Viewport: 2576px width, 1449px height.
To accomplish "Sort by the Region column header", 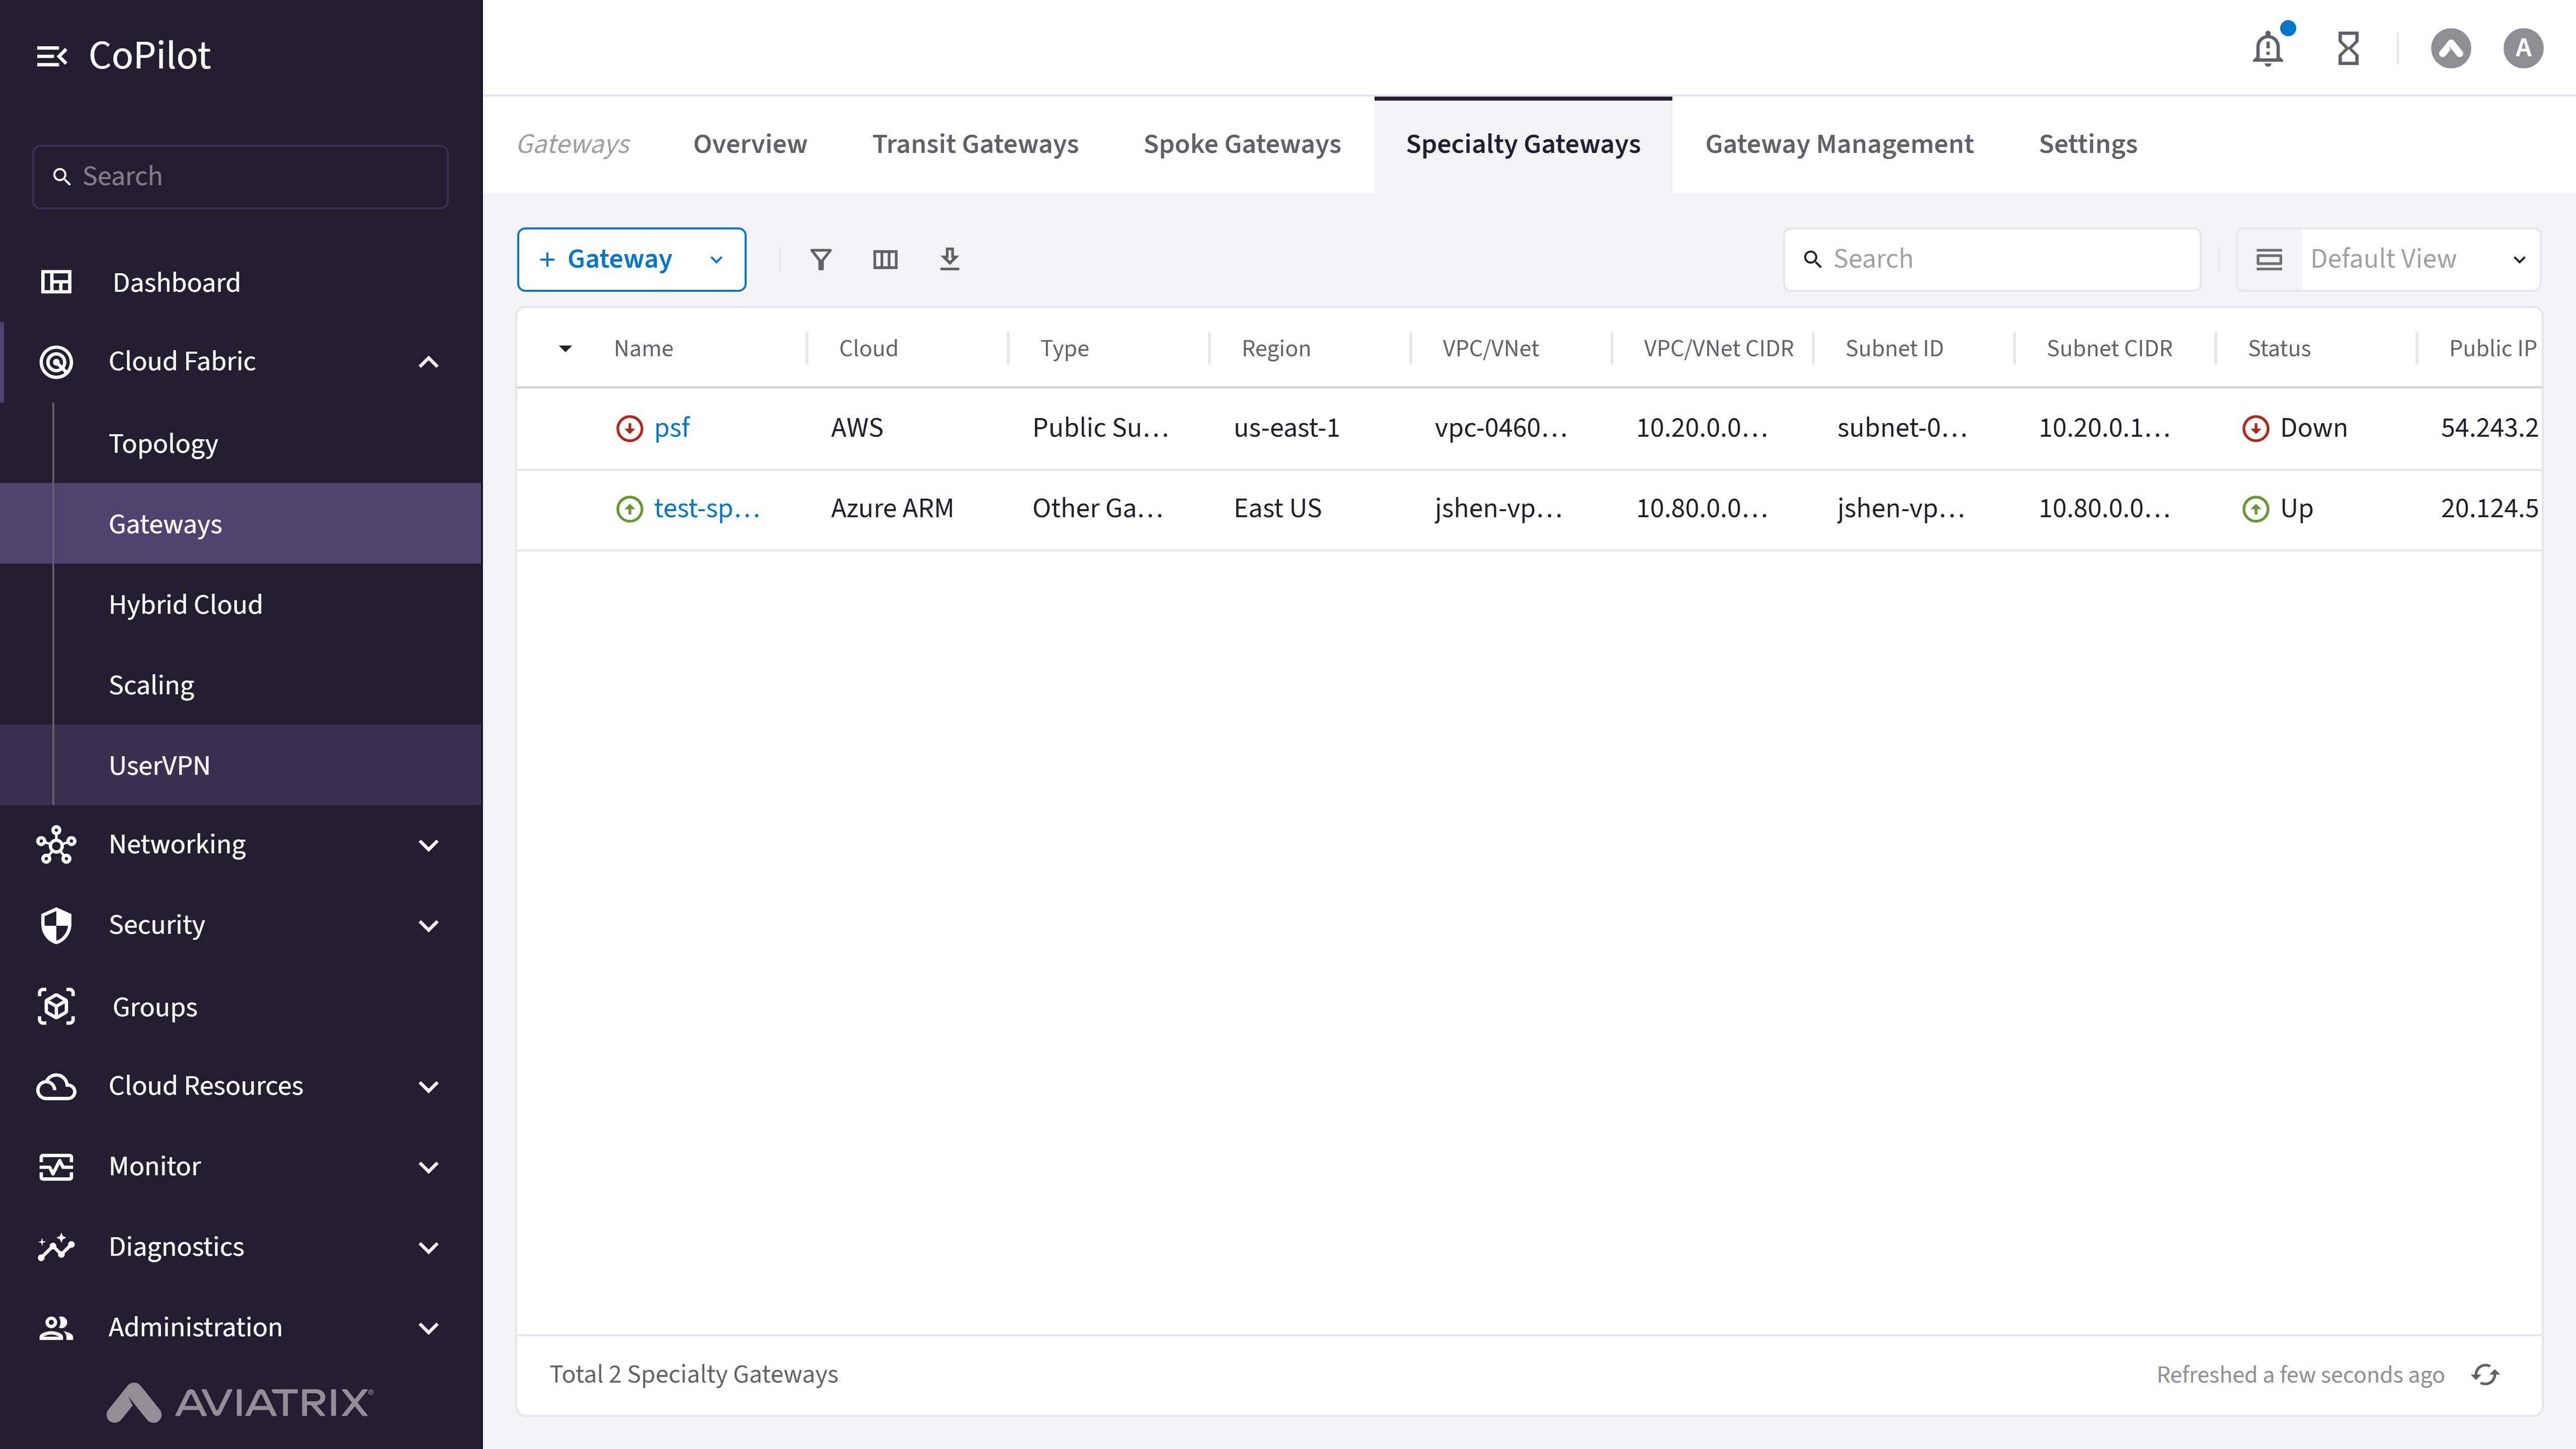I will coord(1276,348).
